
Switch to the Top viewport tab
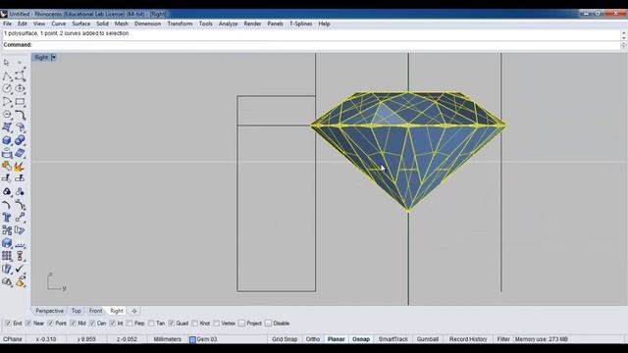click(77, 311)
